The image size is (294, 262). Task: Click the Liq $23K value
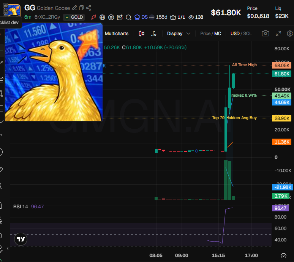(282, 16)
